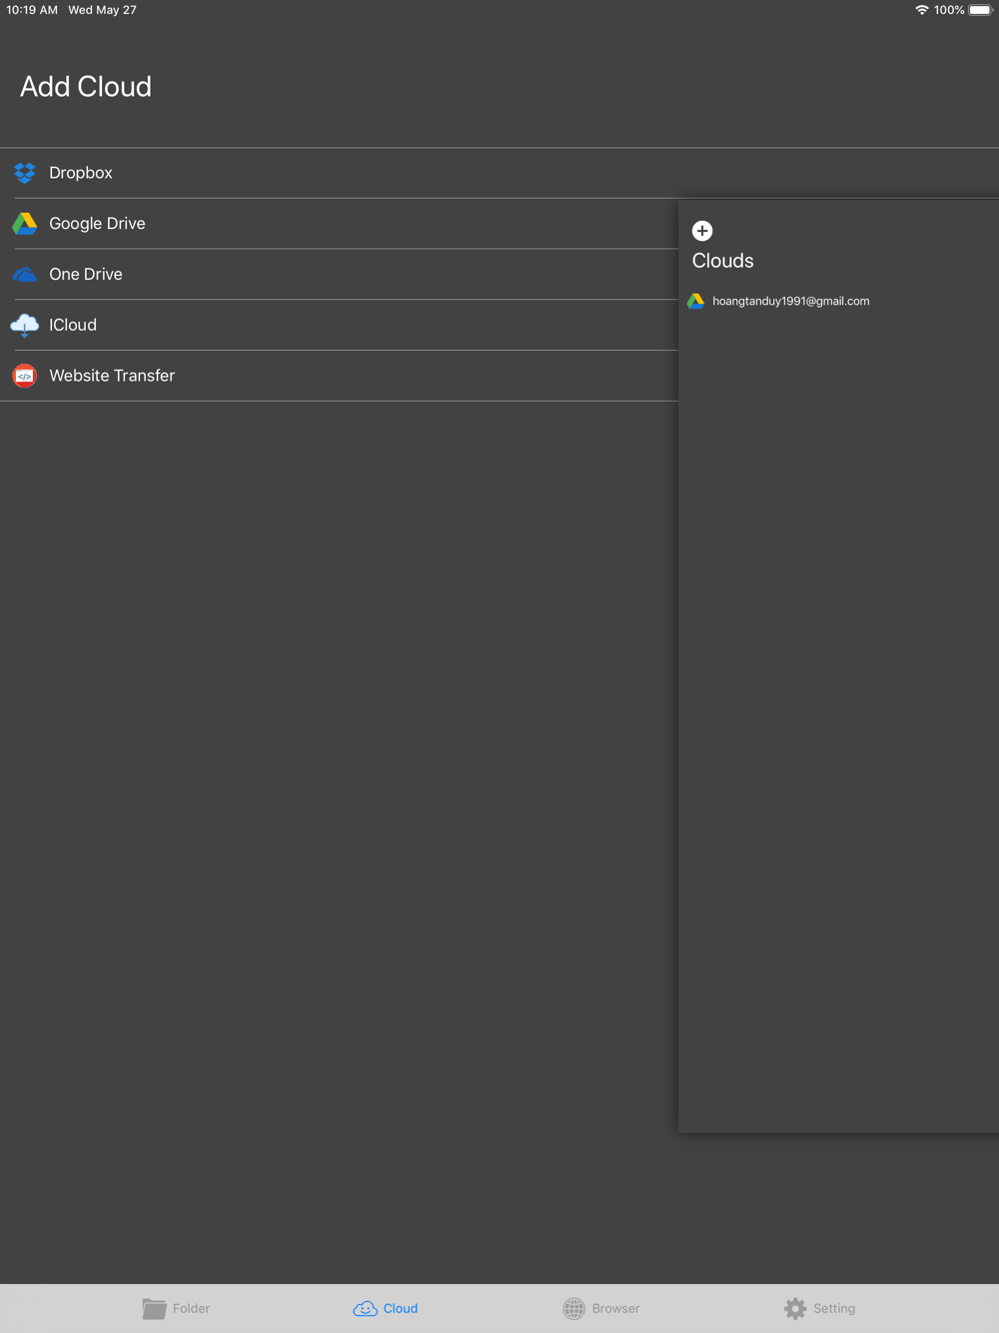Switch to the Setting tab label
The height and width of the screenshot is (1333, 999).
(834, 1308)
